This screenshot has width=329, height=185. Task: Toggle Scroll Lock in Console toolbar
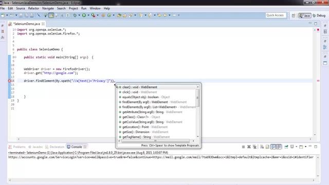267,147
